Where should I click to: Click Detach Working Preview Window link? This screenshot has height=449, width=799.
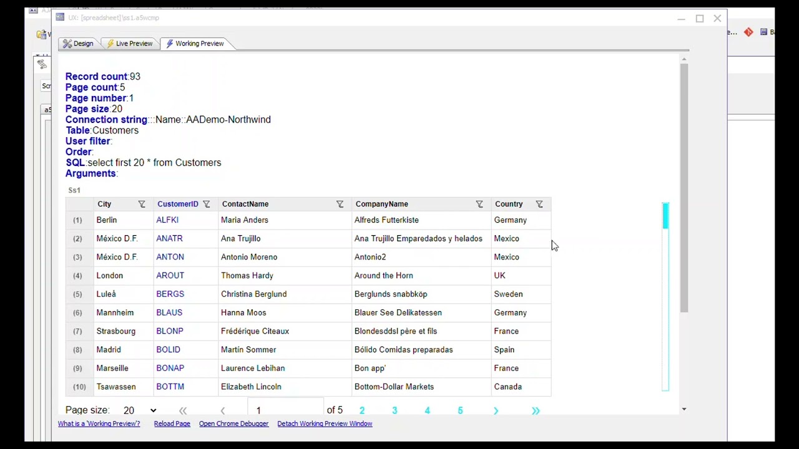pyautogui.click(x=325, y=423)
